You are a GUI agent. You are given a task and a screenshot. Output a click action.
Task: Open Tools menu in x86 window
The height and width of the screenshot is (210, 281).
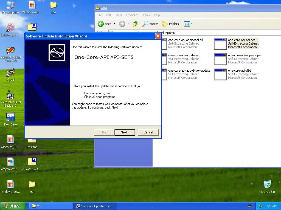tap(146, 15)
